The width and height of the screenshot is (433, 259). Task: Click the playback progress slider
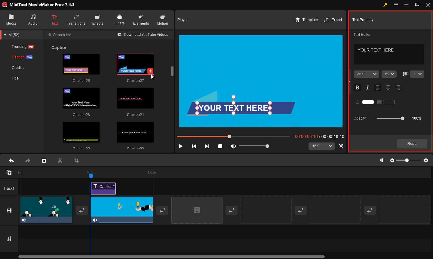[x=233, y=136]
